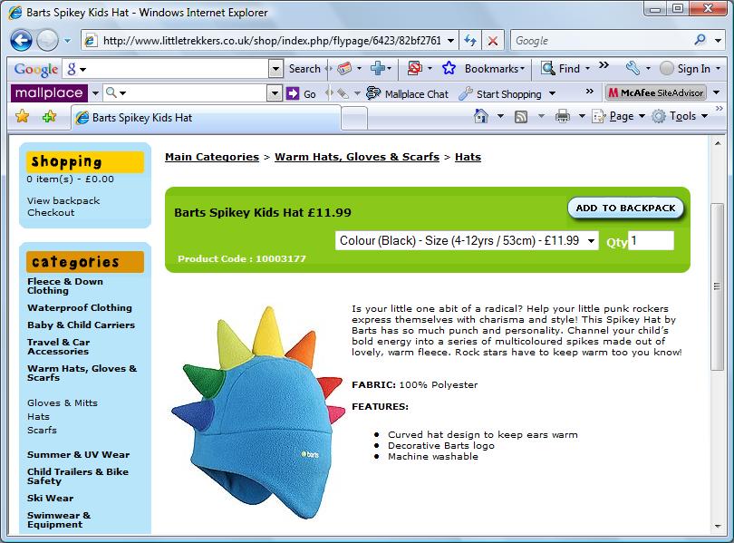Click the Print icon
The height and width of the screenshot is (543, 734).
[562, 116]
